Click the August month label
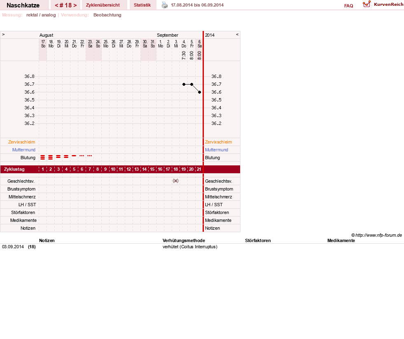This screenshot has height=339, width=404. [x=47, y=35]
